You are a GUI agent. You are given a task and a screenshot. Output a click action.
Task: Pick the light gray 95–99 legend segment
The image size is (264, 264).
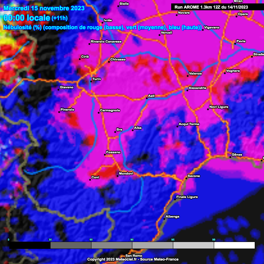pos(193,245)
